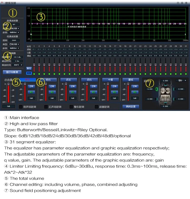This screenshot has height=199, width=190.
Task: Switch to the 前右 channel tab
Action: pyautogui.click(x=48, y=80)
